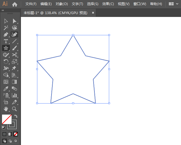The image size is (181, 145).
Task: Enable Draw Normal mode
Action: pyautogui.click(x=5, y=141)
